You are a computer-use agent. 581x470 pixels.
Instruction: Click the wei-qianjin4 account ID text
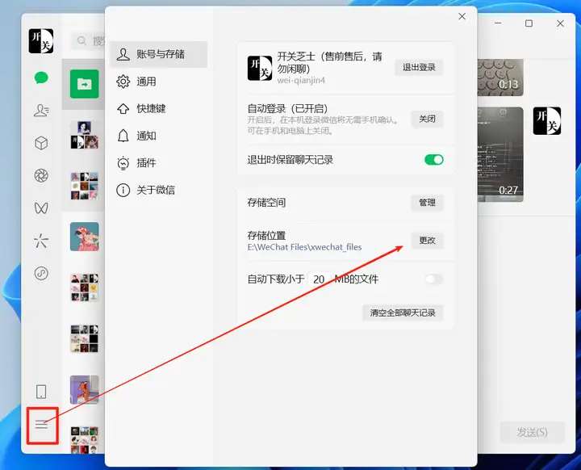click(301, 80)
